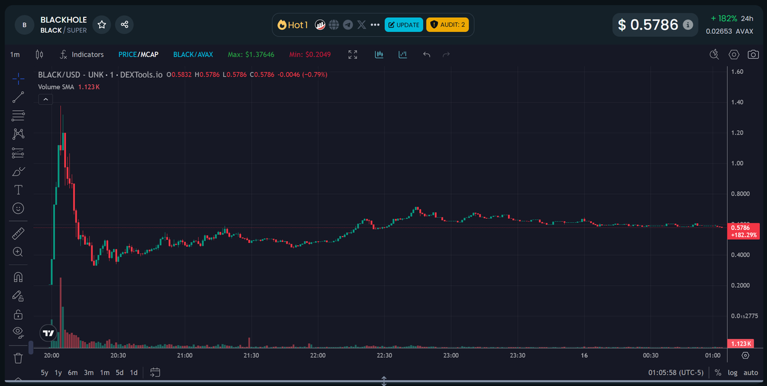Take a chart snapshot with camera icon
The height and width of the screenshot is (386, 767).
coord(754,55)
